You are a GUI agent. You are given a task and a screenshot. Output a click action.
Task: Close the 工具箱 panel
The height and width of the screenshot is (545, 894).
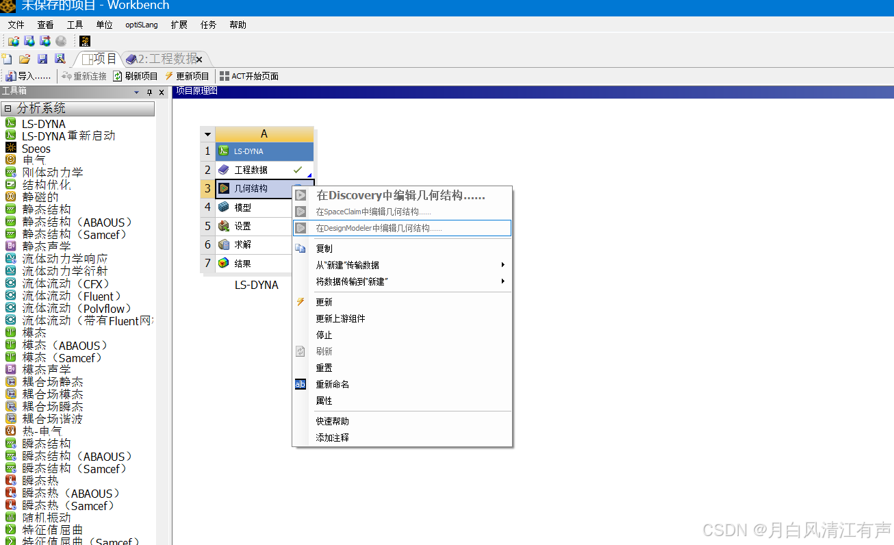point(162,92)
